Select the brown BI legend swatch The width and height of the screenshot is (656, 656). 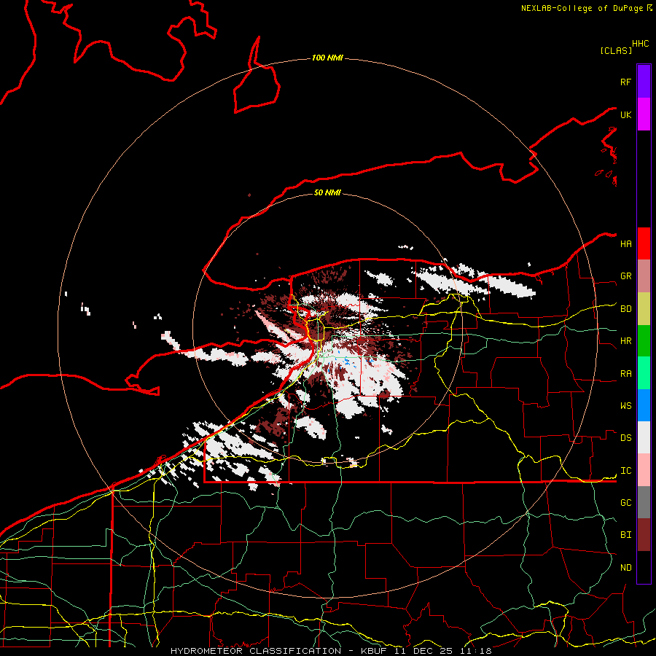[x=644, y=535]
